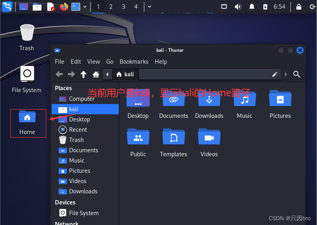Screen dimensions: 317x225
Task: Select the Public folder in file view
Action: pos(138,143)
